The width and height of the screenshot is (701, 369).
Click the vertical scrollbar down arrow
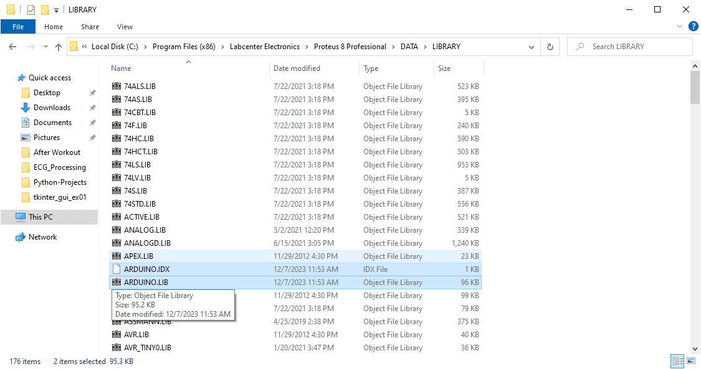(695, 349)
